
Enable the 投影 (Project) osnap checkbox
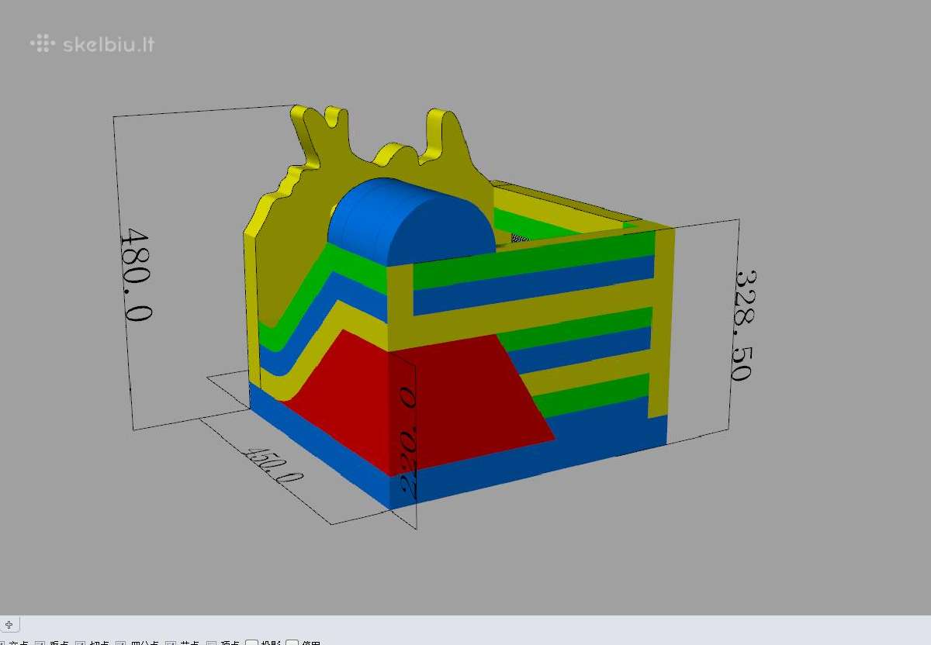tap(251, 643)
